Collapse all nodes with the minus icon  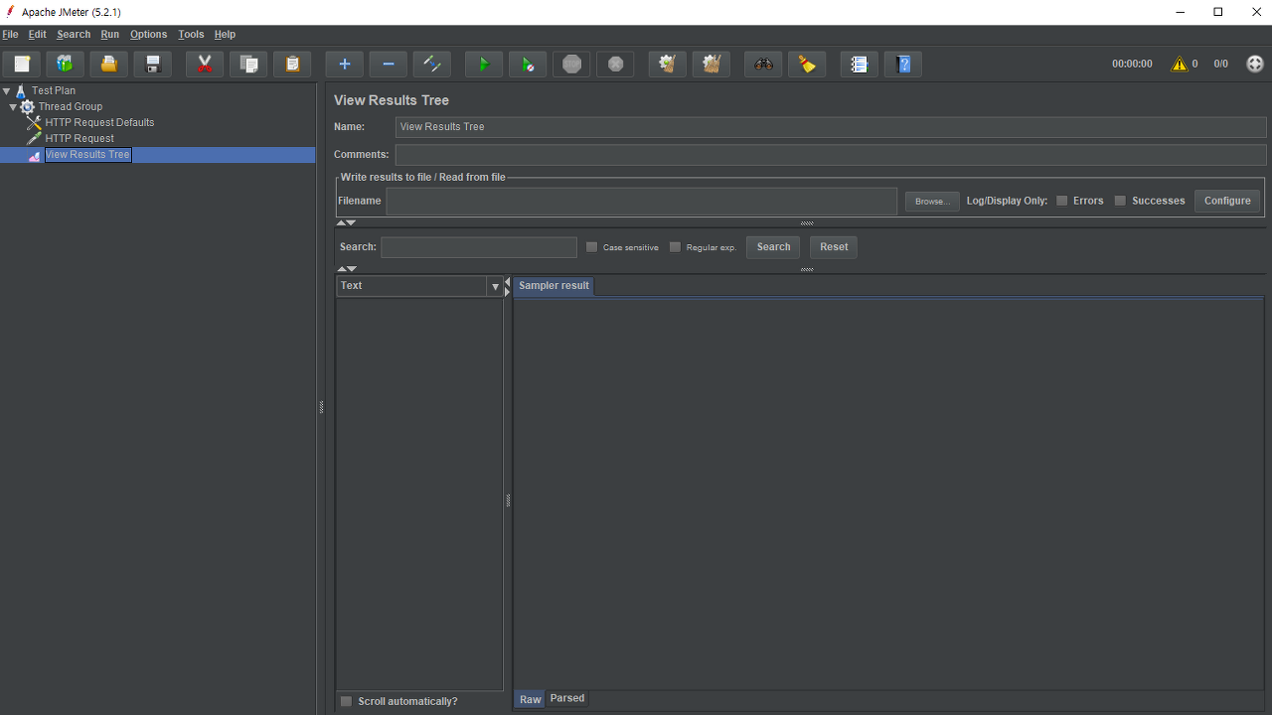tap(389, 65)
